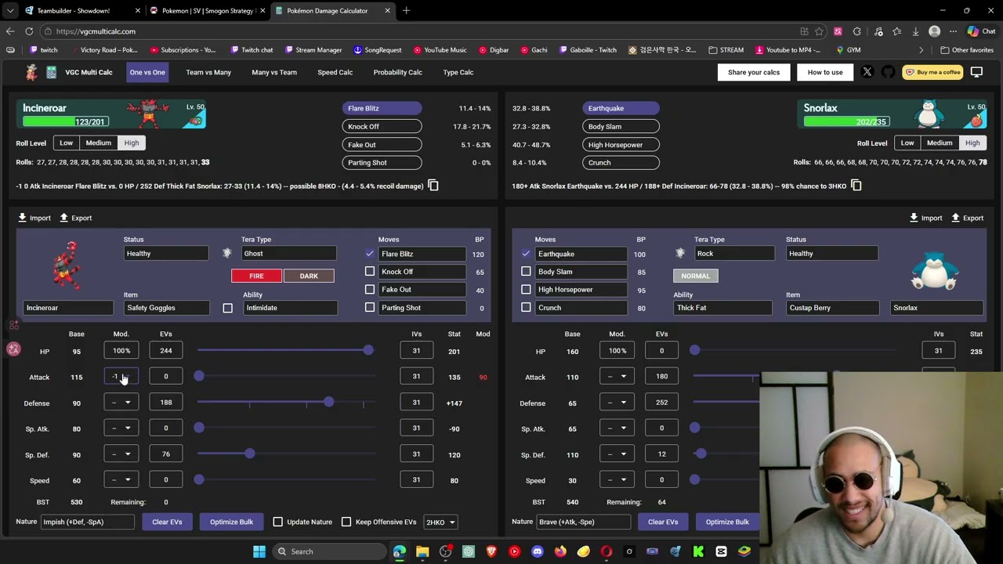Open the Digbar bookmark
This screenshot has width=1003, height=564.
point(494,50)
